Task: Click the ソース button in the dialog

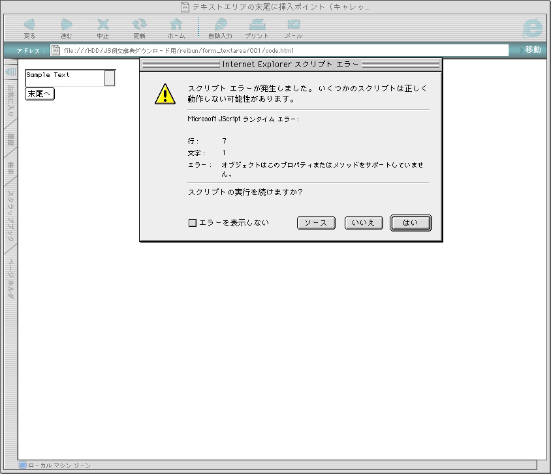Action: 316,223
